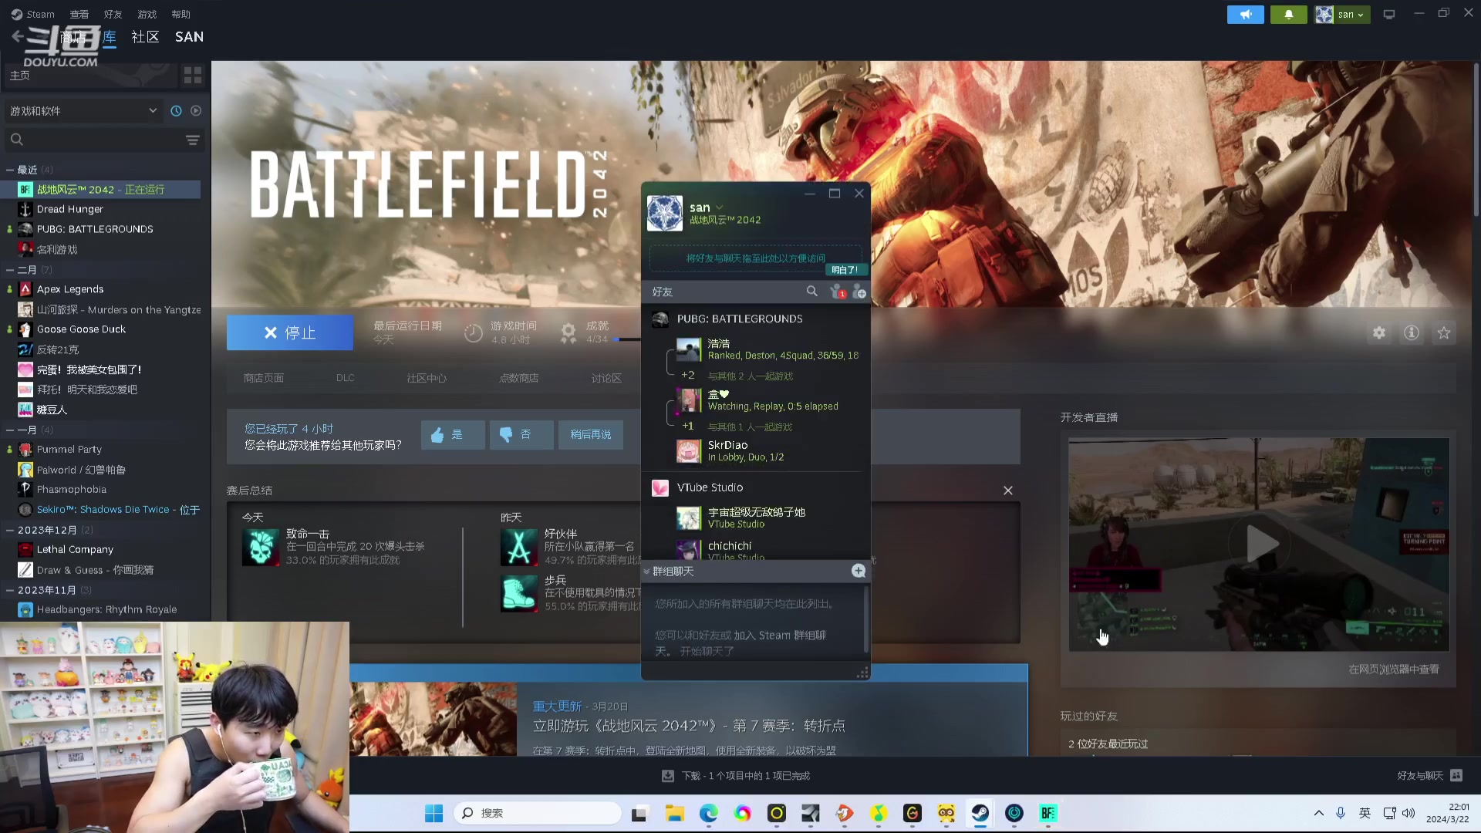Viewport: 1481px width, 833px height.
Task: Collapse the 二月 category
Action: click(10, 270)
